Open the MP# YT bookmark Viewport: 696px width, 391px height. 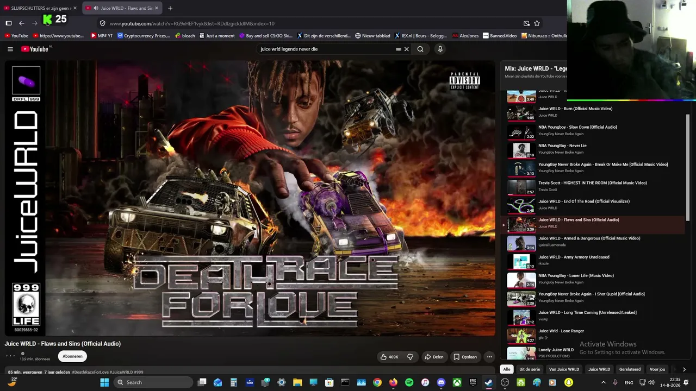tap(102, 36)
